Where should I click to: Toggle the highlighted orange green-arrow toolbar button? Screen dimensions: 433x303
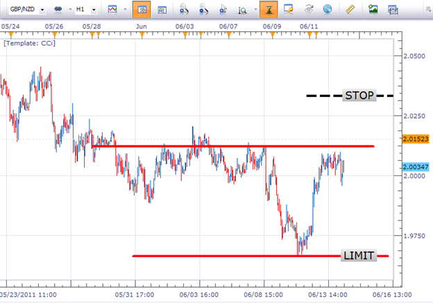(x=269, y=10)
